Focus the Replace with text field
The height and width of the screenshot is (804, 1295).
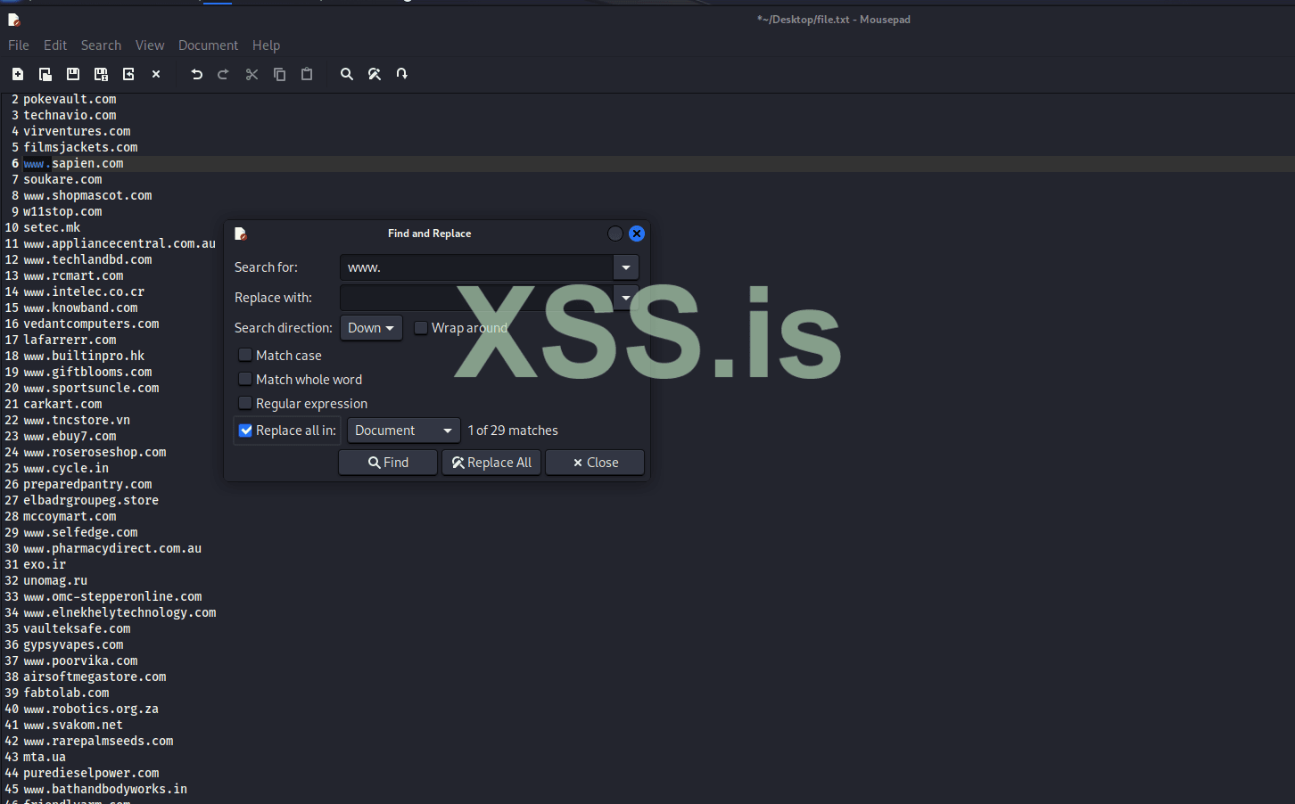point(477,298)
